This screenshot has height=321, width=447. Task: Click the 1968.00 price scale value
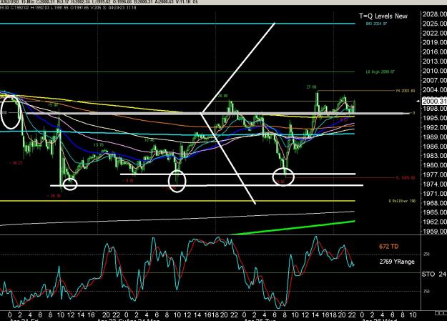point(434,203)
